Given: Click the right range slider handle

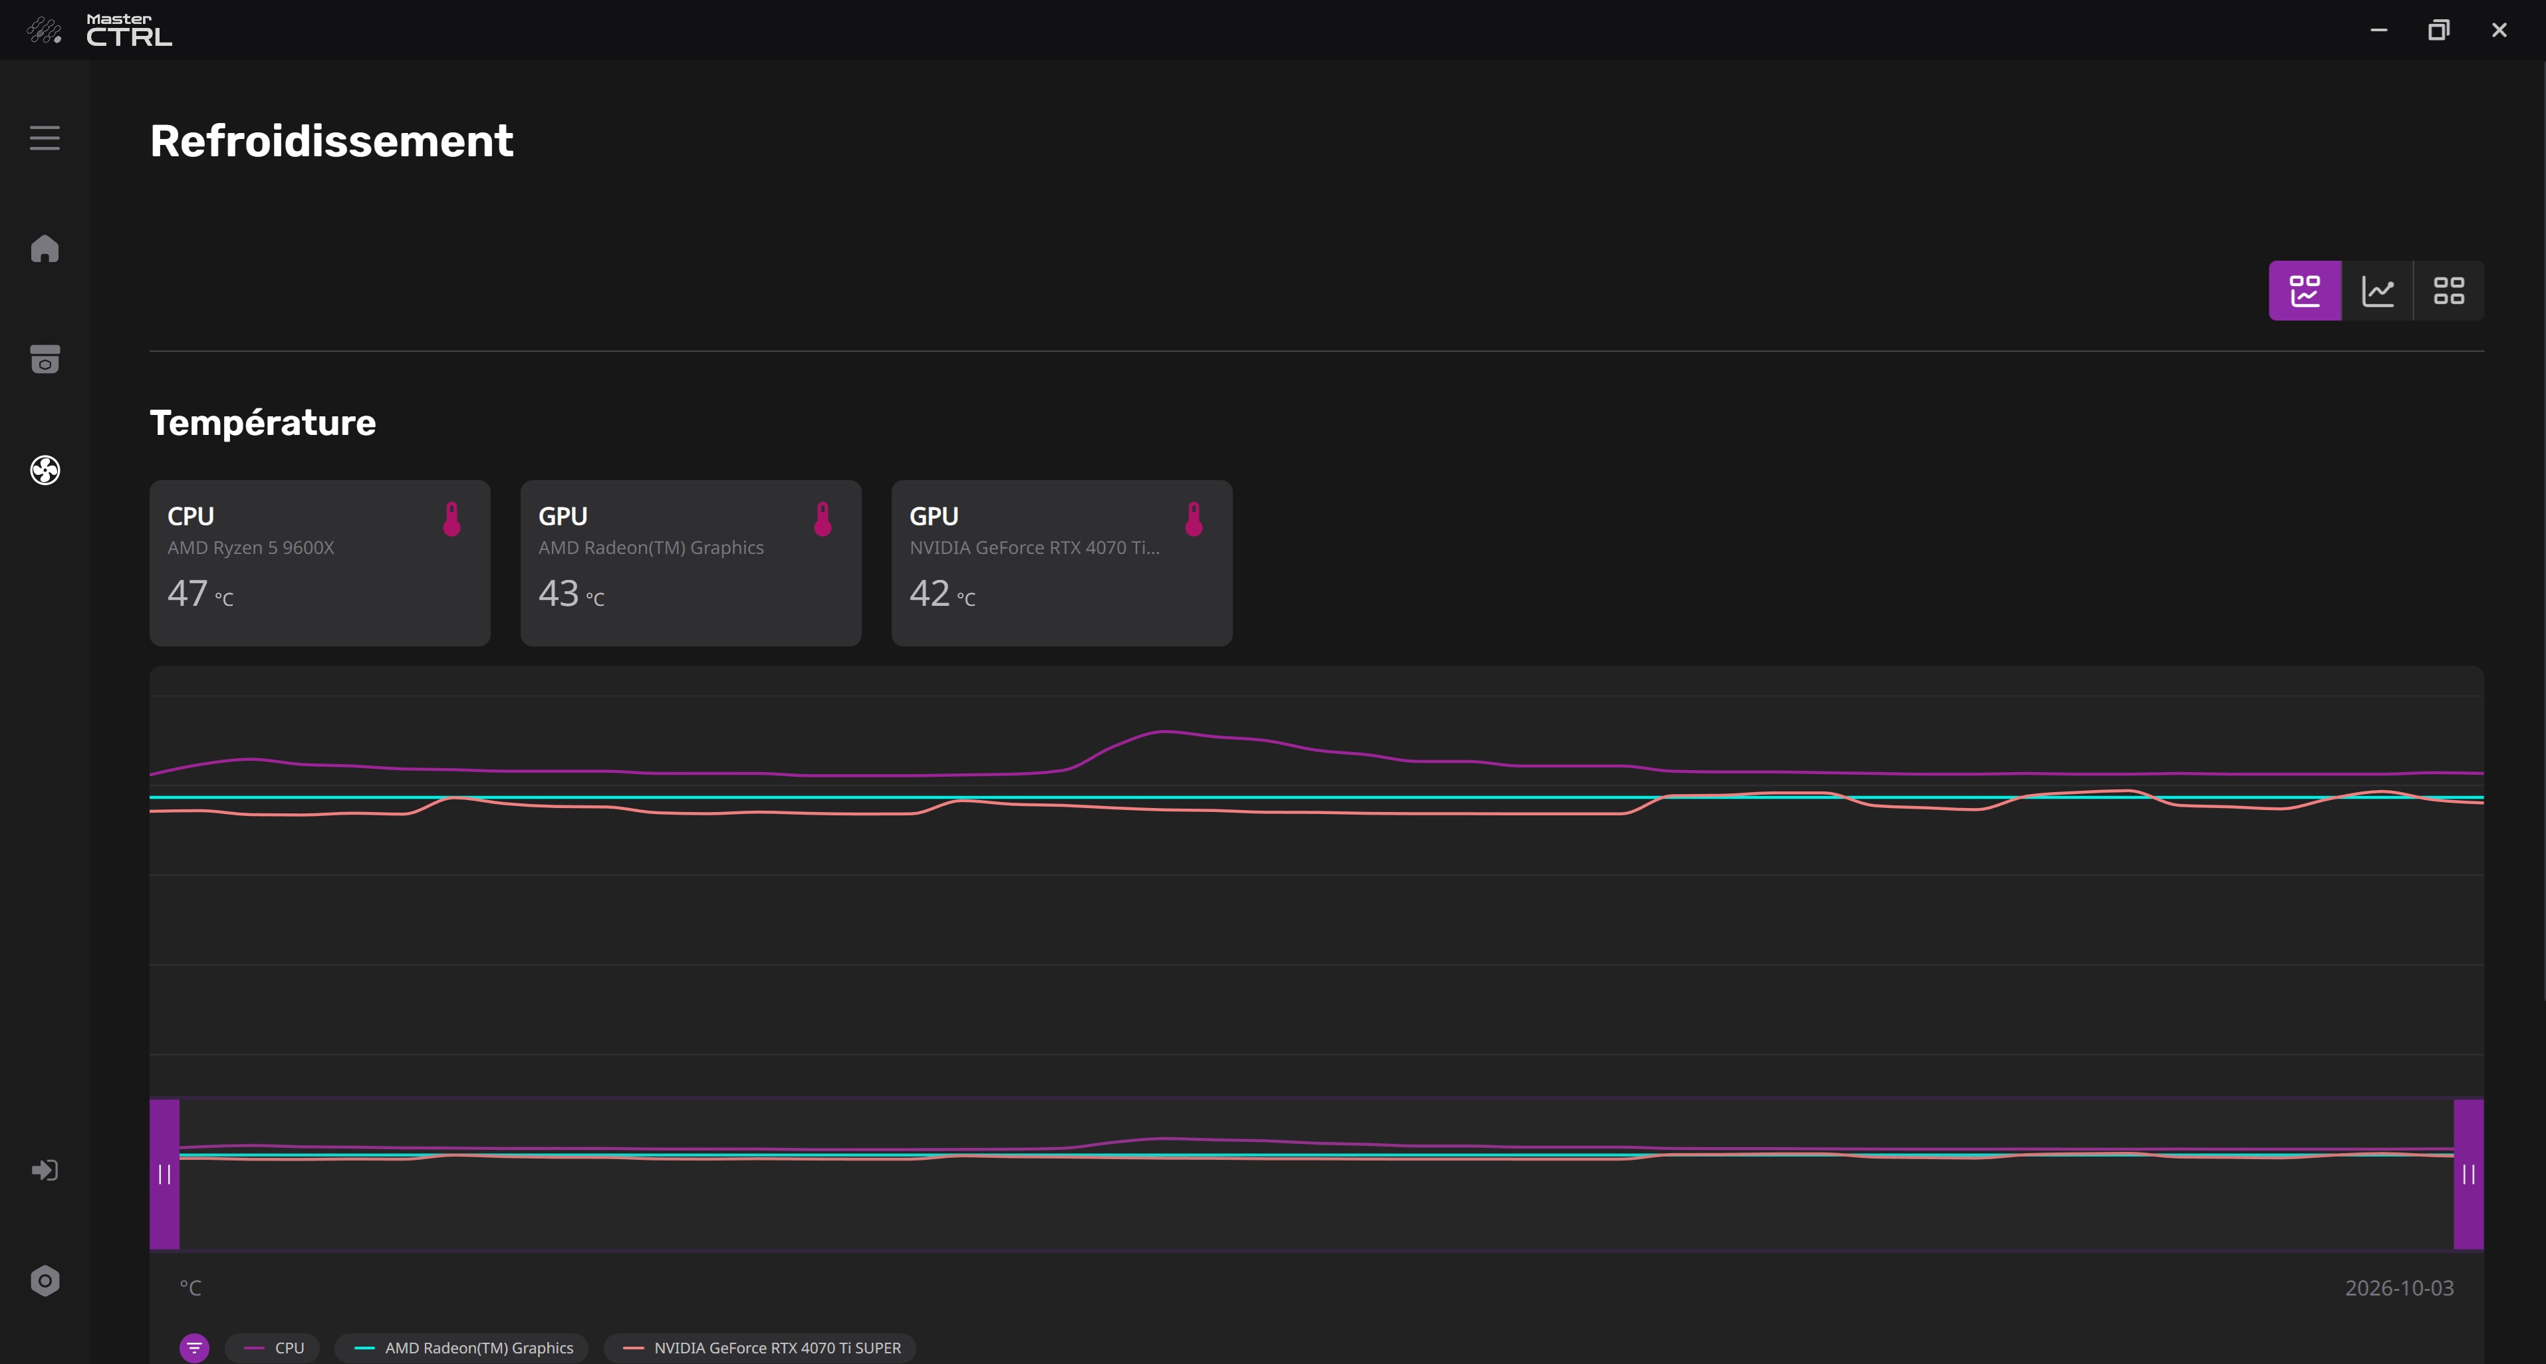Looking at the screenshot, I should point(2469,1174).
